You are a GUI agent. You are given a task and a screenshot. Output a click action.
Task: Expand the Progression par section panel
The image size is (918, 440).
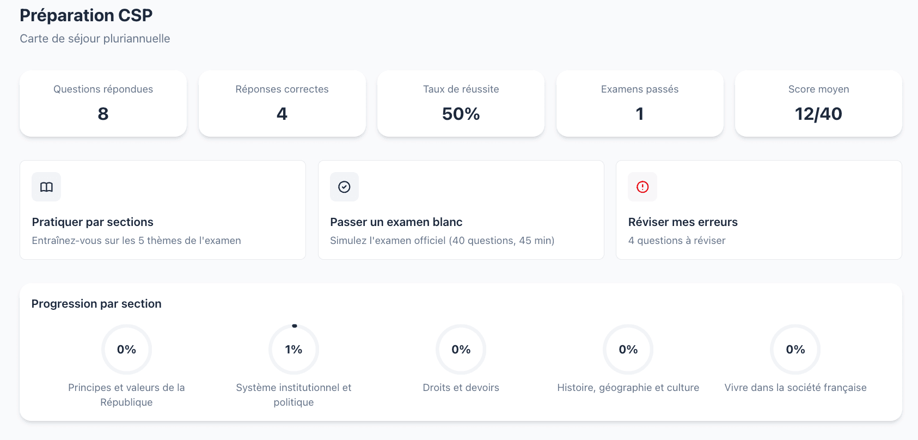coord(96,303)
